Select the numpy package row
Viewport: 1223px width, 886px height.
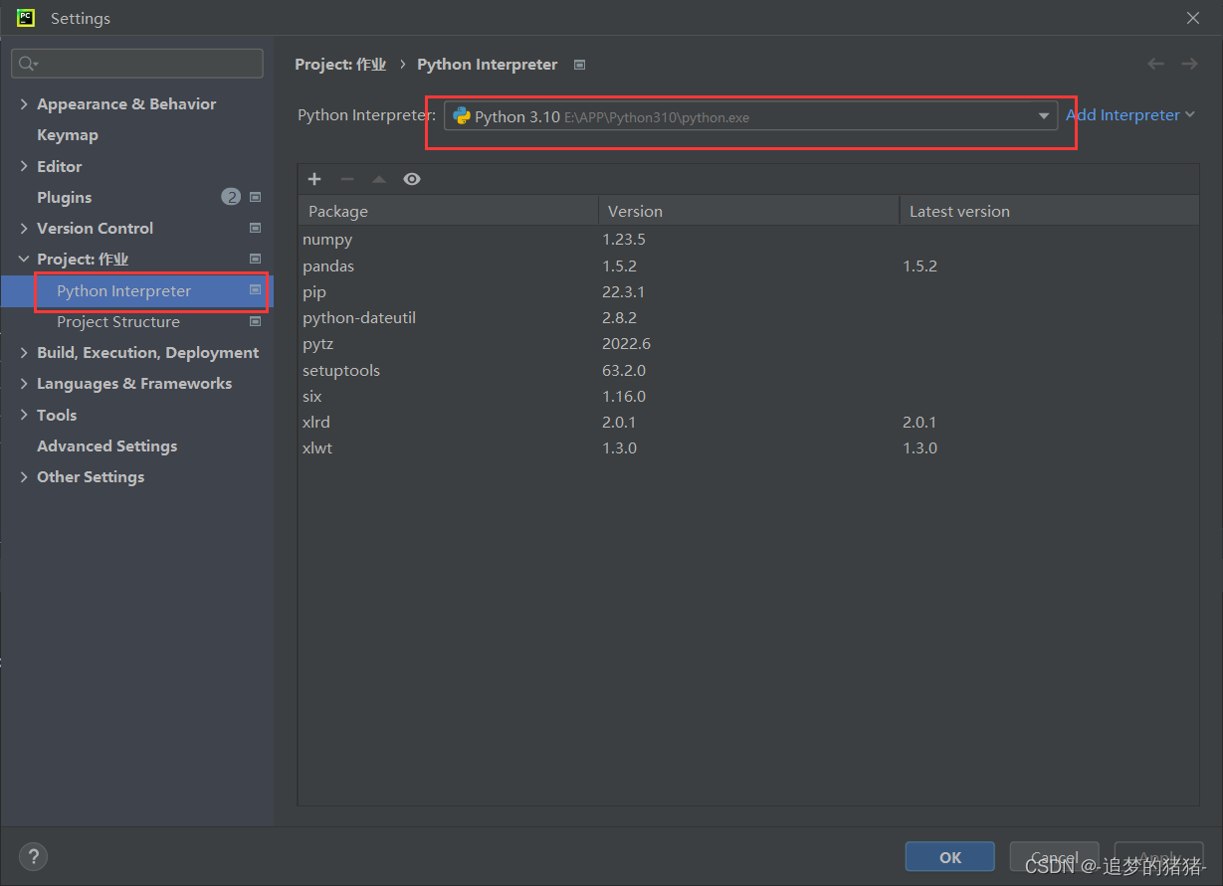click(x=748, y=240)
